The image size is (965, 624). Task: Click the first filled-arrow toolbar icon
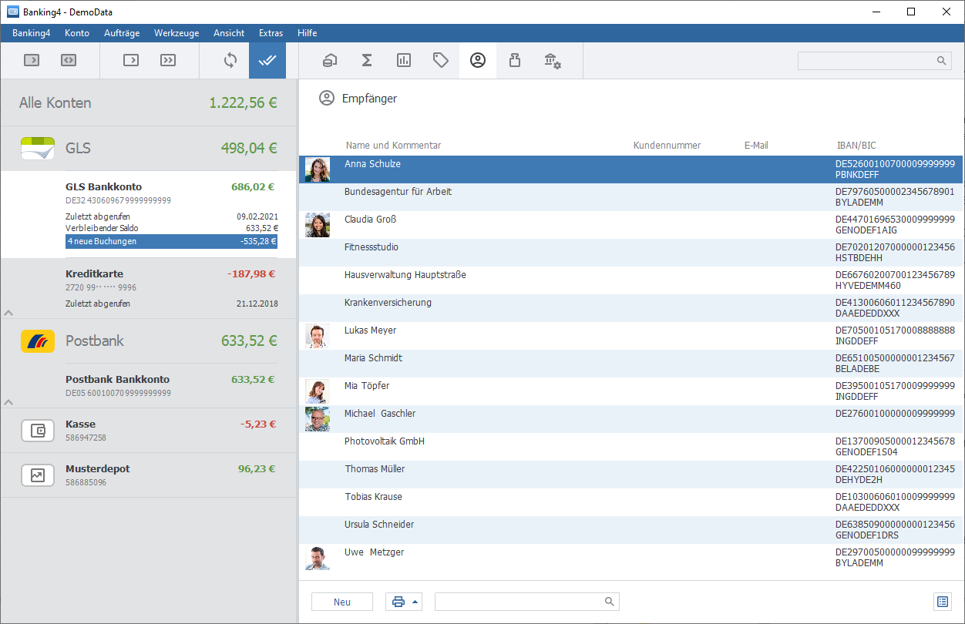click(32, 60)
